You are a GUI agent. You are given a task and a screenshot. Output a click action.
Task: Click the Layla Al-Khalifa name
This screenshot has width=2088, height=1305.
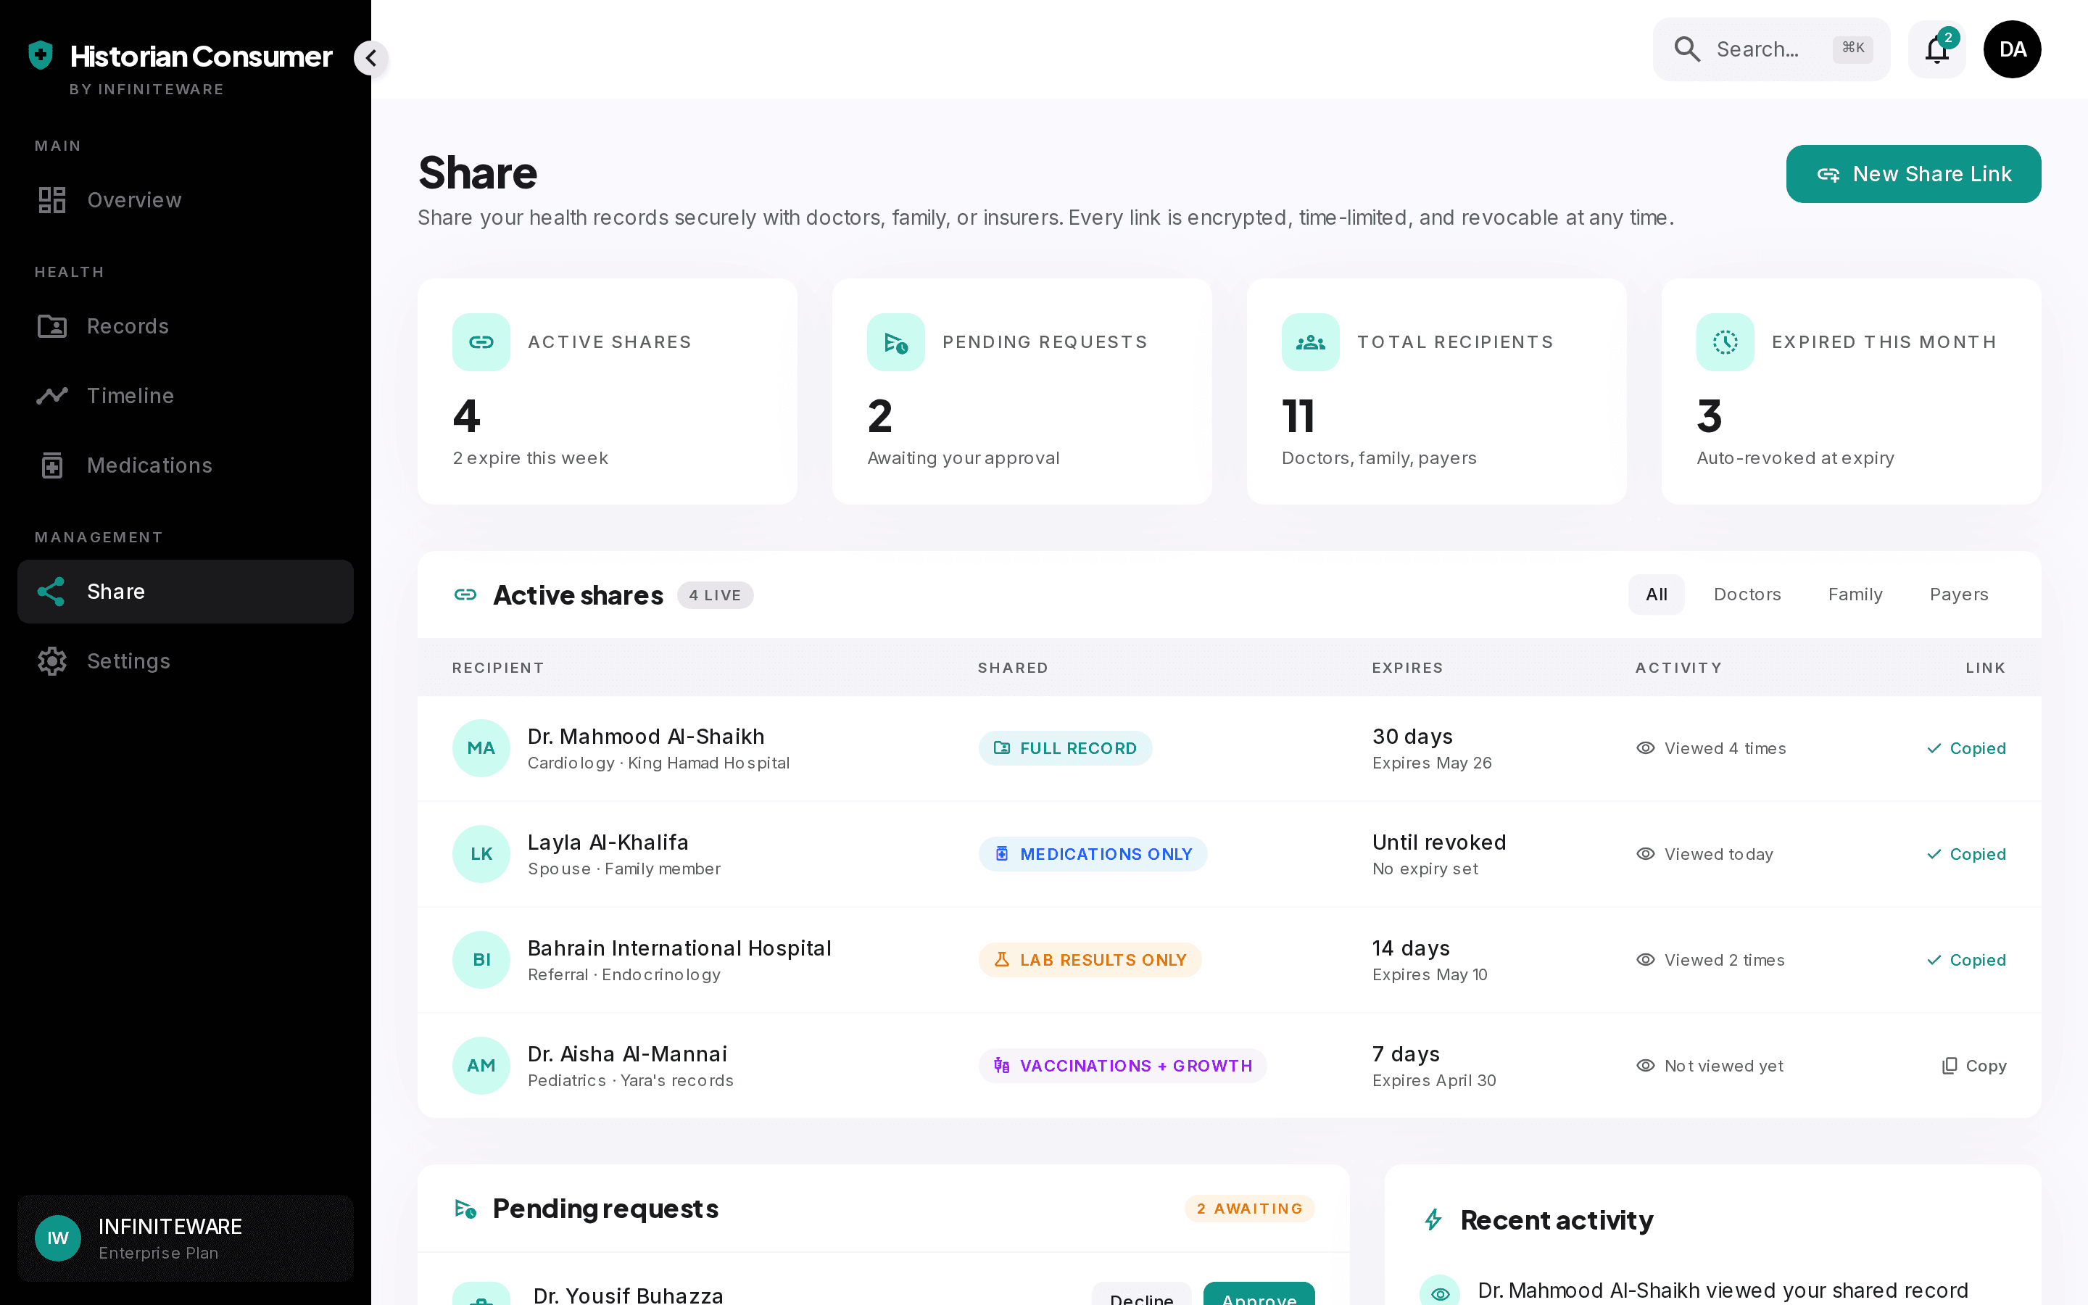608,842
